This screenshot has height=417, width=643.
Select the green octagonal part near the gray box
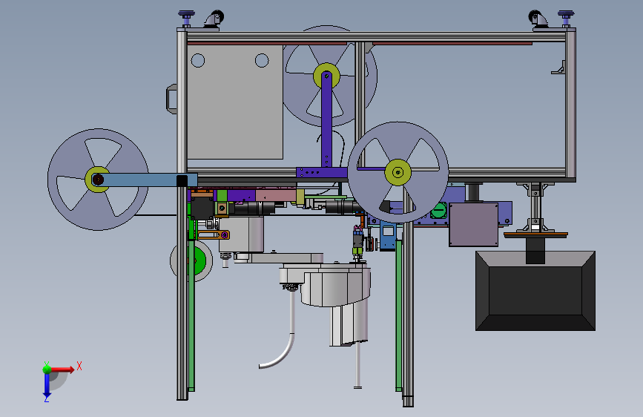click(x=439, y=210)
